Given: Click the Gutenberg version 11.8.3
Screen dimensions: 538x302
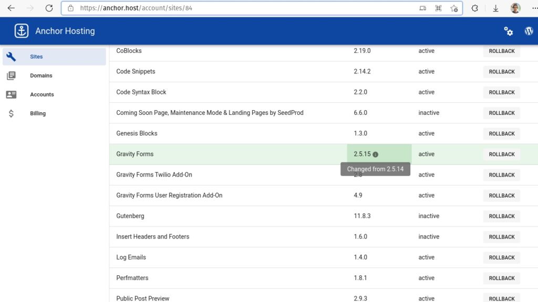Looking at the screenshot, I should tap(362, 216).
